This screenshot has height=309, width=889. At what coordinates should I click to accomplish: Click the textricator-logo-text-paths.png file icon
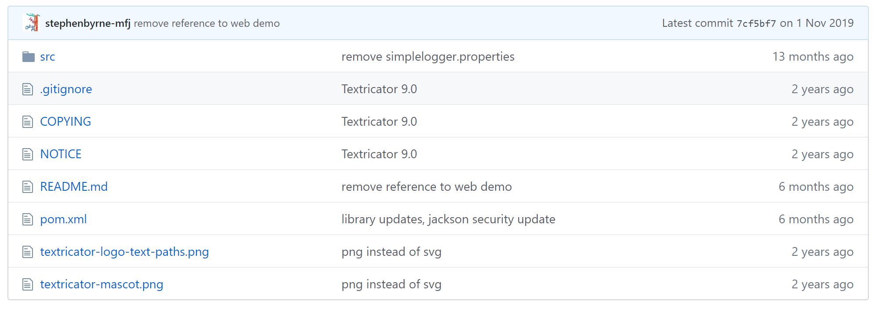tap(28, 251)
